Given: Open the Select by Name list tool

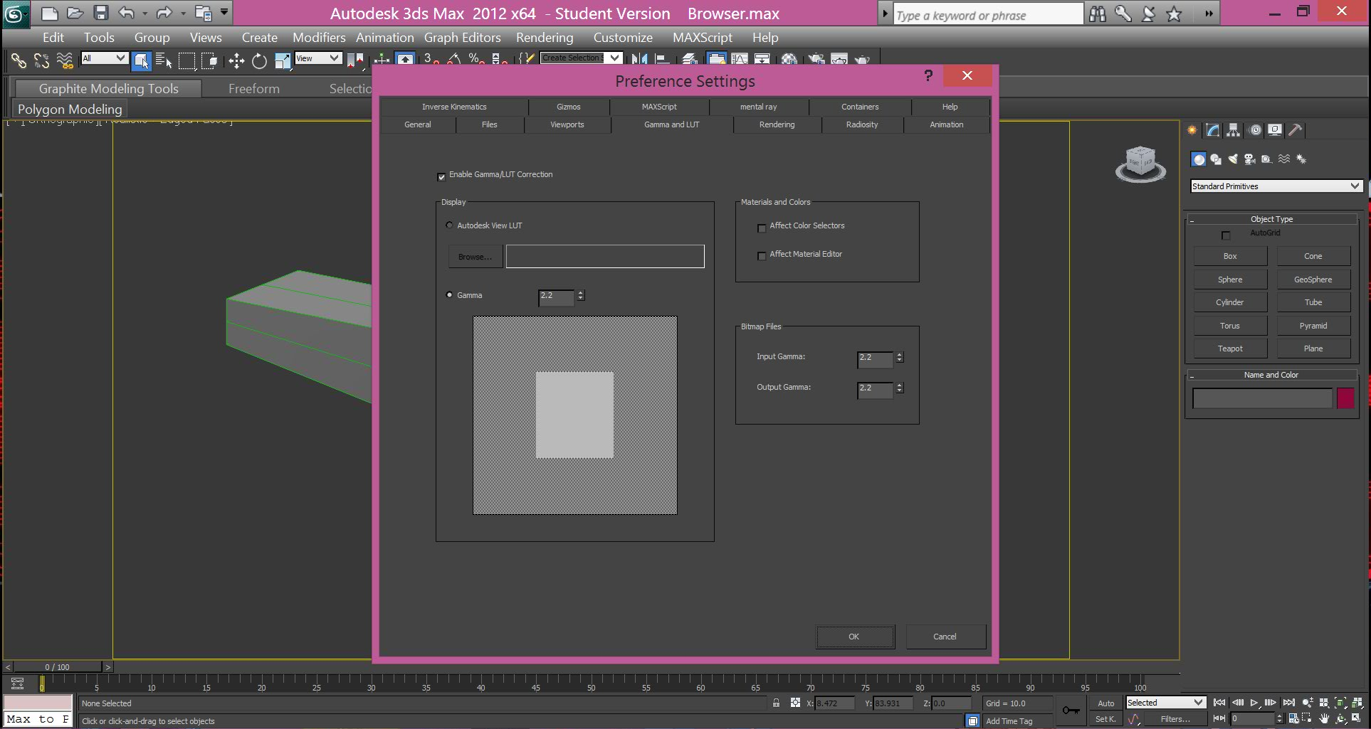Looking at the screenshot, I should 164,61.
